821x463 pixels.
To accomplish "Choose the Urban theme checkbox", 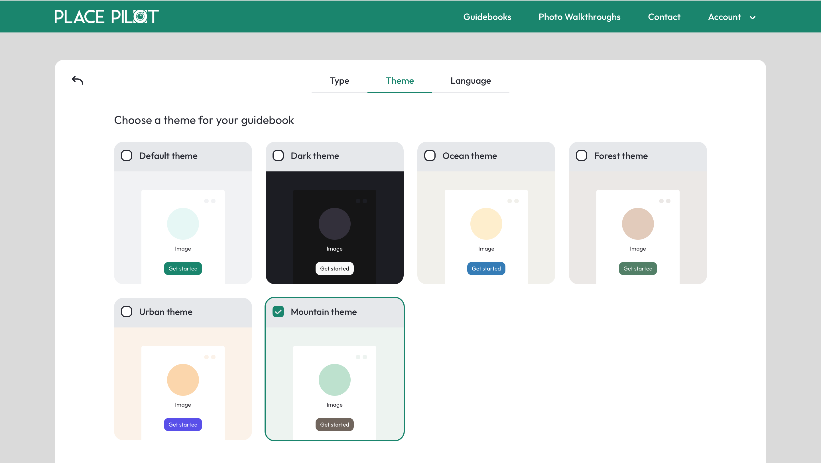I will pyautogui.click(x=127, y=312).
